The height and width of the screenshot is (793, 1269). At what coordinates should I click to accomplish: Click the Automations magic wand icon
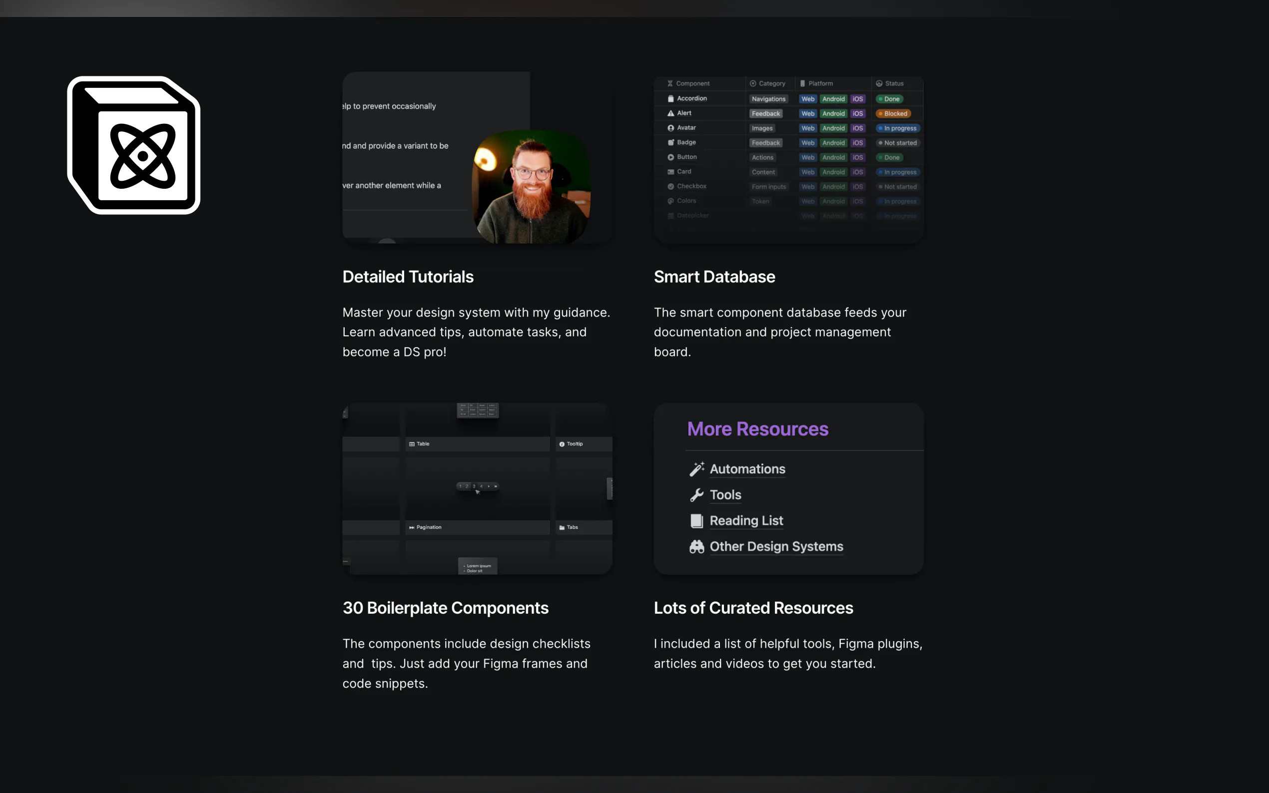click(696, 469)
